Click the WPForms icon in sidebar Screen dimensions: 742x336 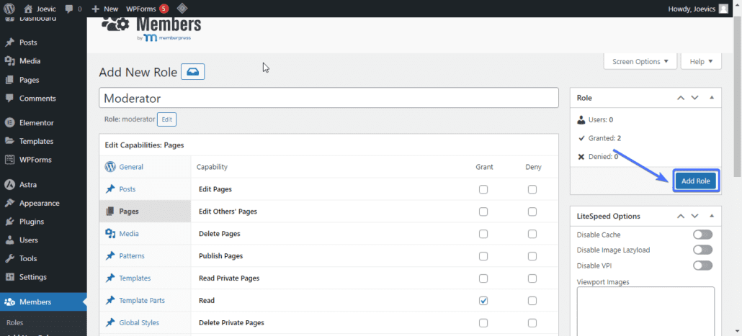[9, 160]
